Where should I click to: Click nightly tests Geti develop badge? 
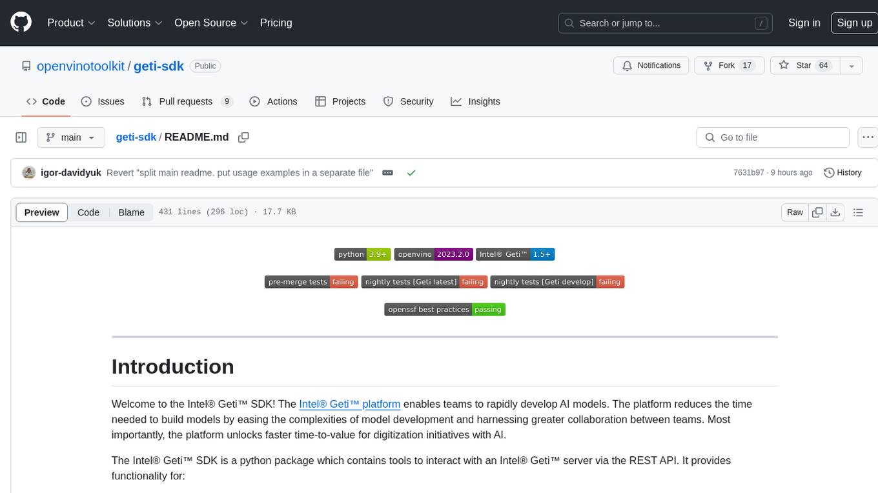557,282
